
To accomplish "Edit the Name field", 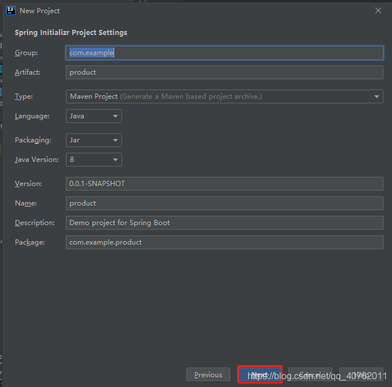I will (224, 203).
